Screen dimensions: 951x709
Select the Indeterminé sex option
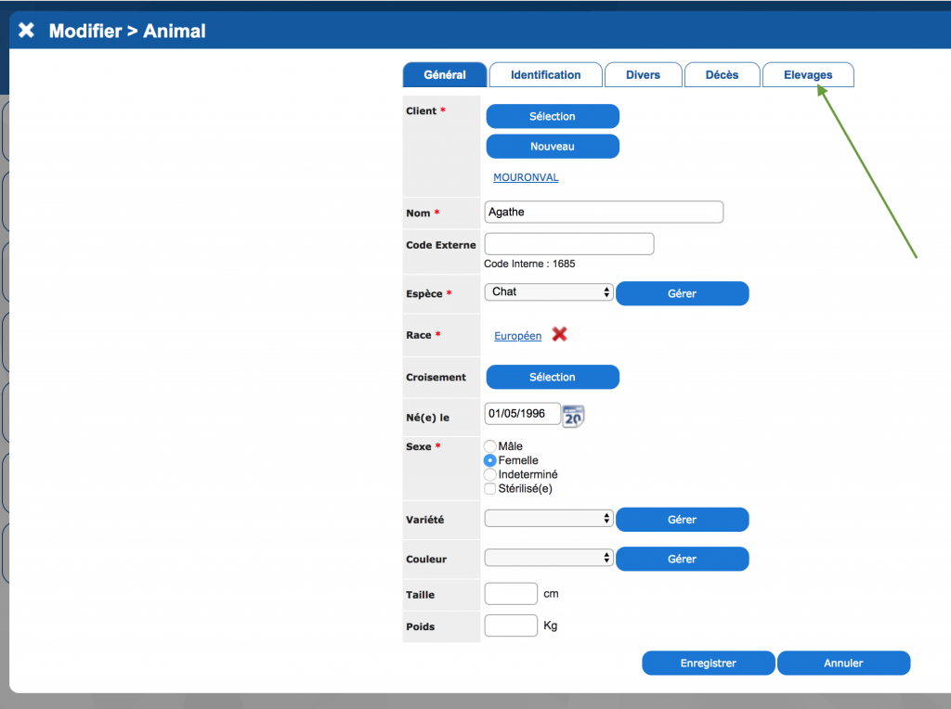pos(489,474)
